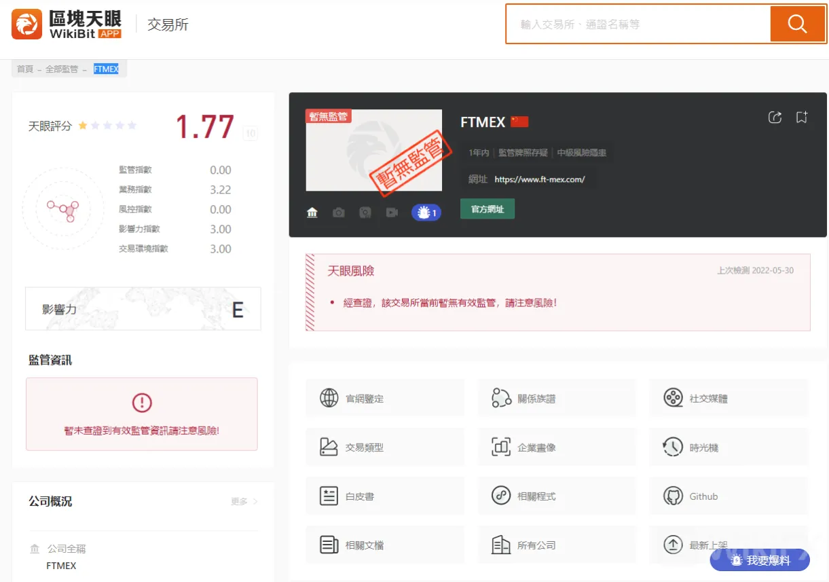Click the share icon in FTMEX header
This screenshot has height=582, width=829.
775,117
